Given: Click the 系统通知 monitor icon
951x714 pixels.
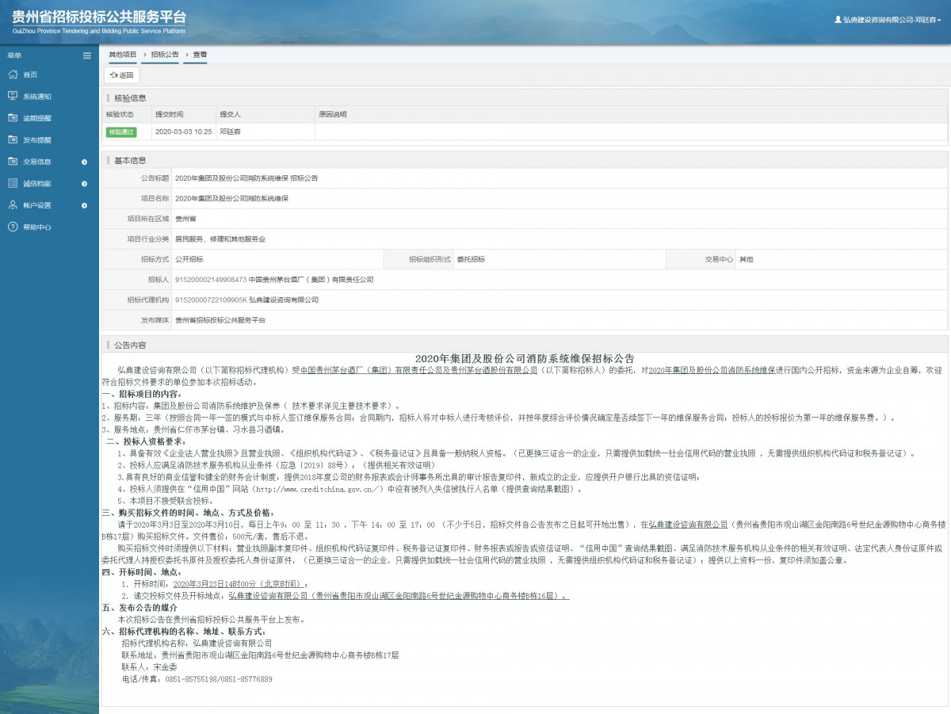Looking at the screenshot, I should [13, 96].
